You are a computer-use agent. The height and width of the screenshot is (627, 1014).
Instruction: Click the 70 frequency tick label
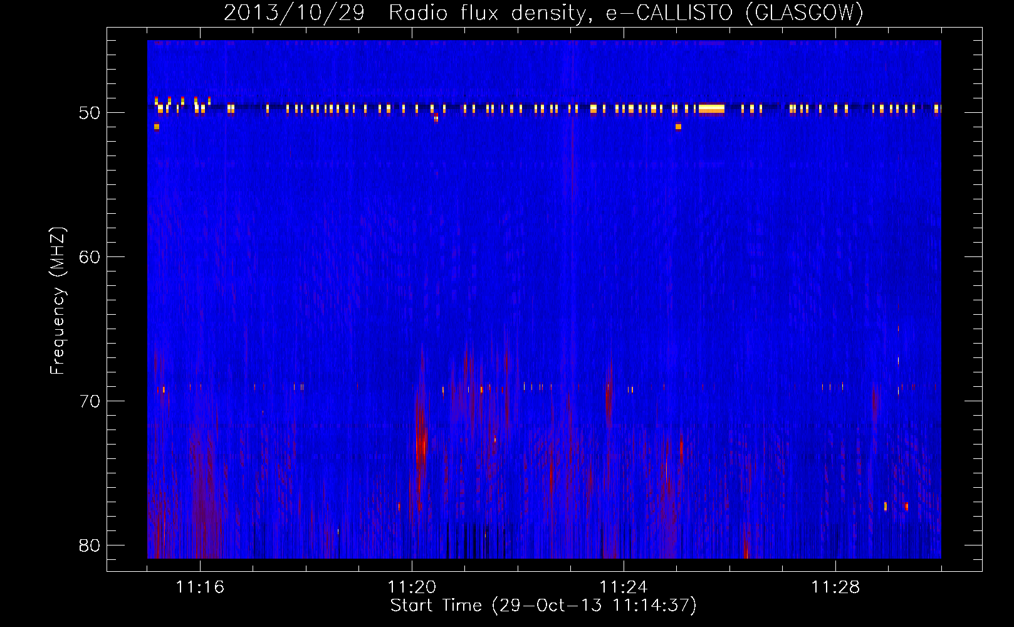click(90, 401)
